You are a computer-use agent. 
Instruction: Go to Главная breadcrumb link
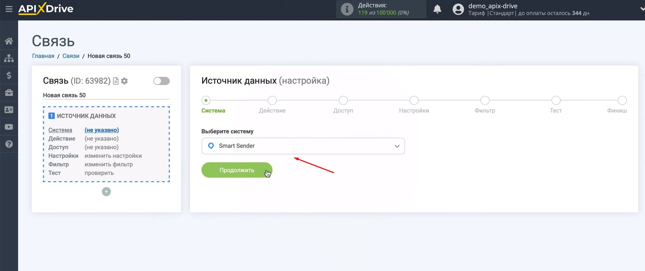43,56
